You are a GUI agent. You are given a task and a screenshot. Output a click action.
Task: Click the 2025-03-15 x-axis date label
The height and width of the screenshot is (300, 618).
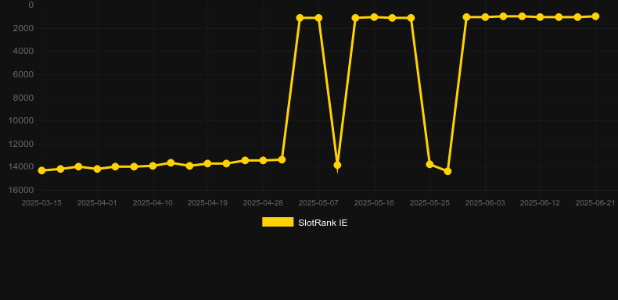pyautogui.click(x=41, y=203)
